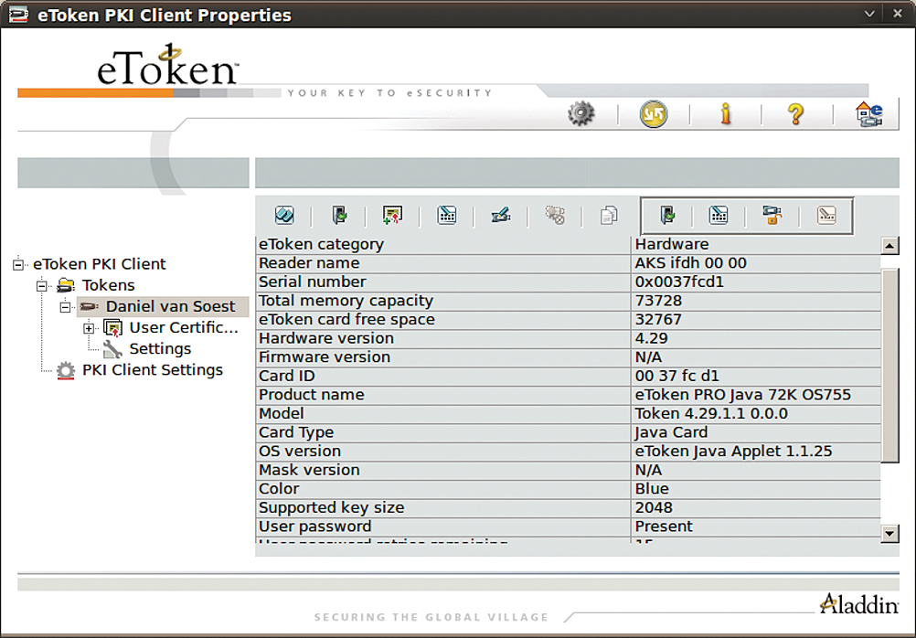Click the 'Mask version' label
Screen dimensions: 916x638
(309, 470)
